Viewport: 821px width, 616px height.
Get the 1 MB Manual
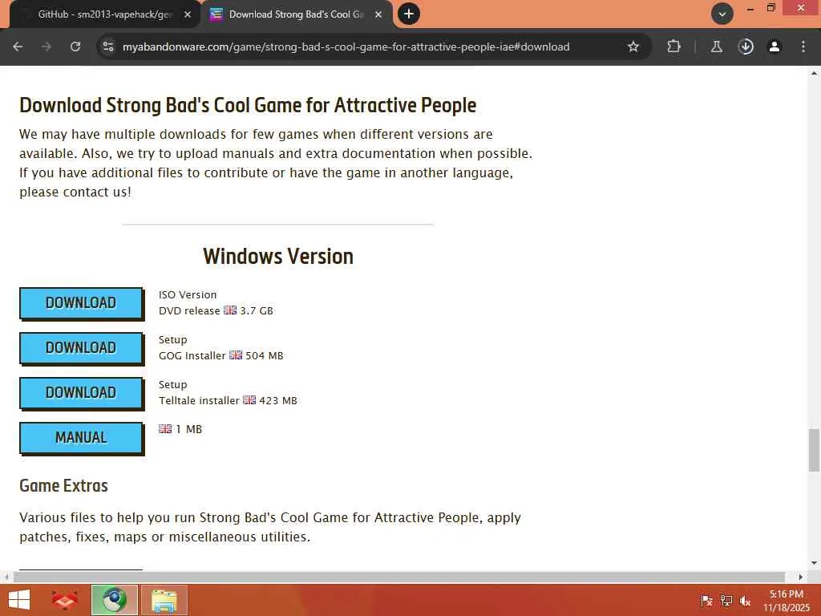[x=81, y=437]
